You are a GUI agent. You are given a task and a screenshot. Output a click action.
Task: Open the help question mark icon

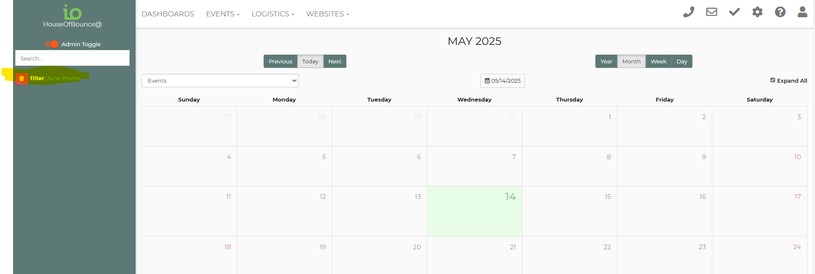pos(780,12)
